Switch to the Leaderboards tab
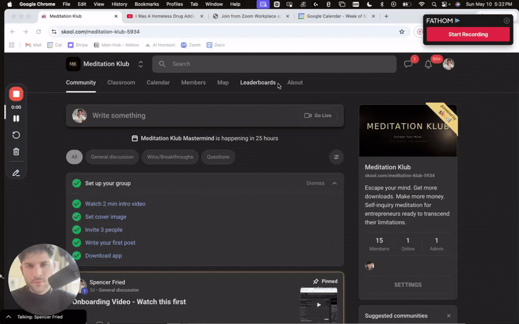This screenshot has width=519, height=324. (258, 83)
